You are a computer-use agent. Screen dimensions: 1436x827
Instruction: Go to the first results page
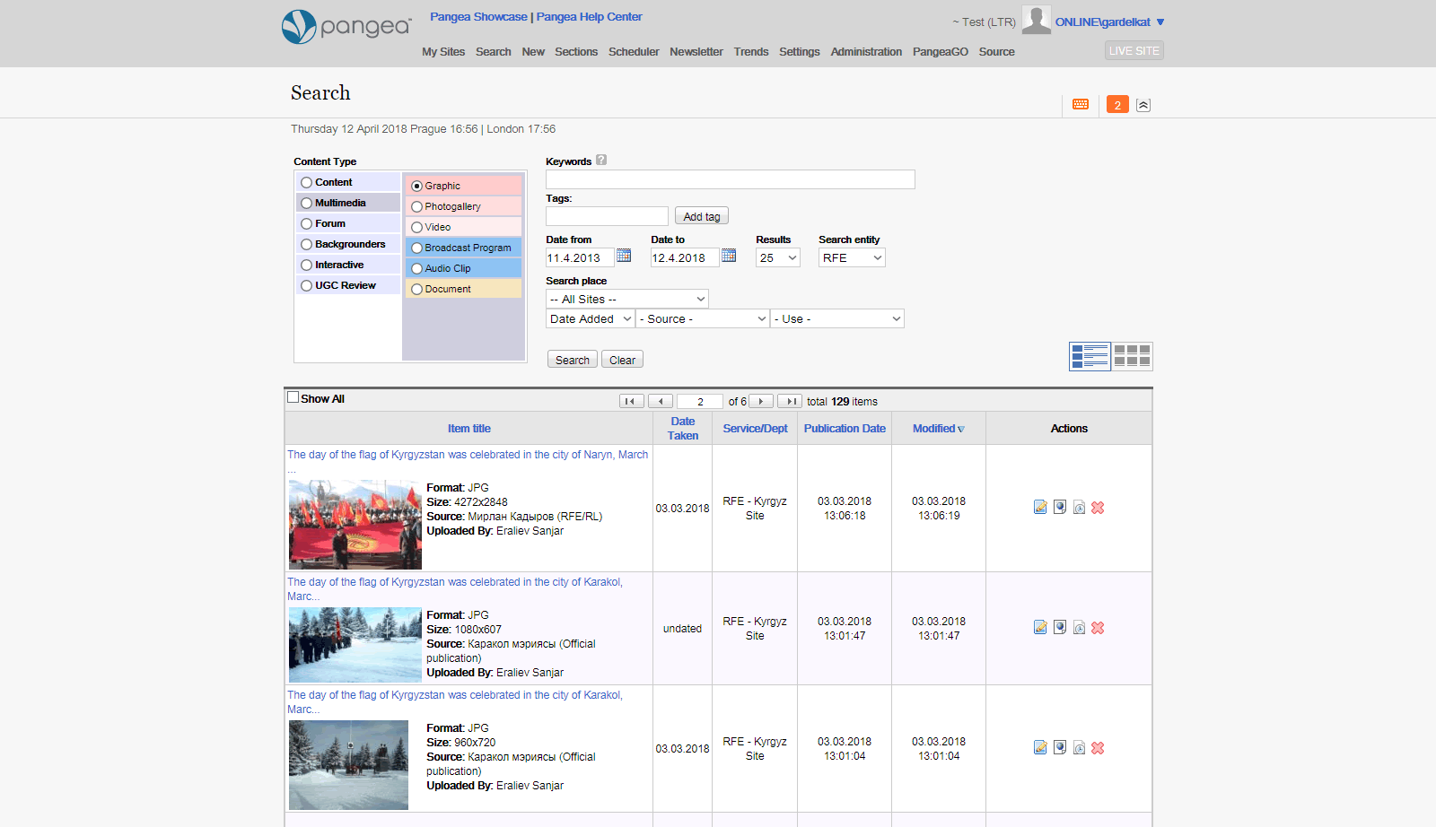coord(631,401)
